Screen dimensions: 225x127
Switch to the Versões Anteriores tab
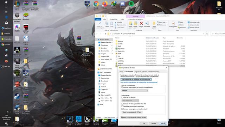[x=154, y=72]
